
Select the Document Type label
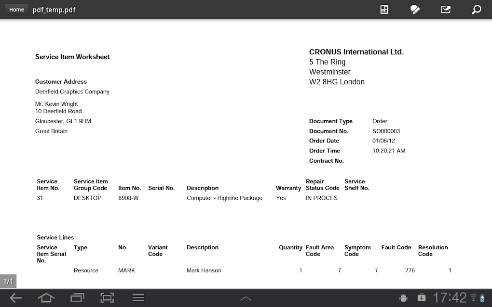tap(331, 121)
